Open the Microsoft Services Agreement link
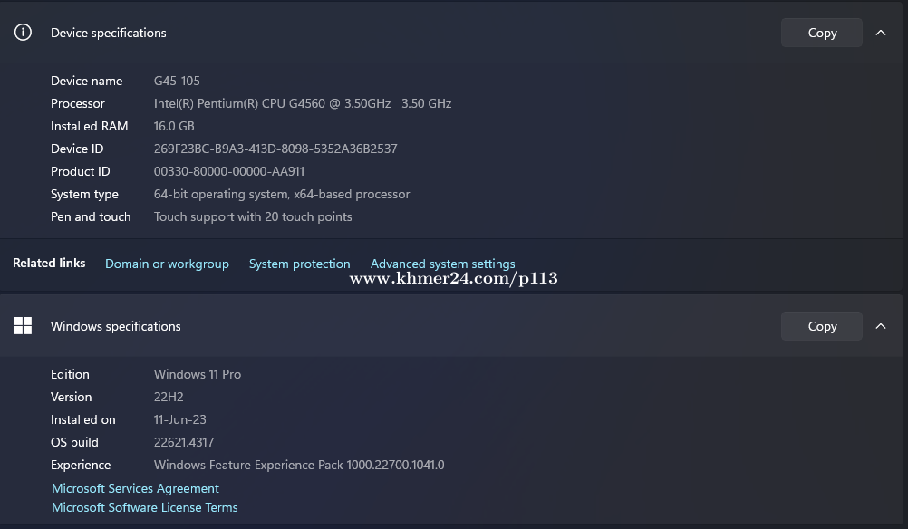908x529 pixels. [x=135, y=488]
